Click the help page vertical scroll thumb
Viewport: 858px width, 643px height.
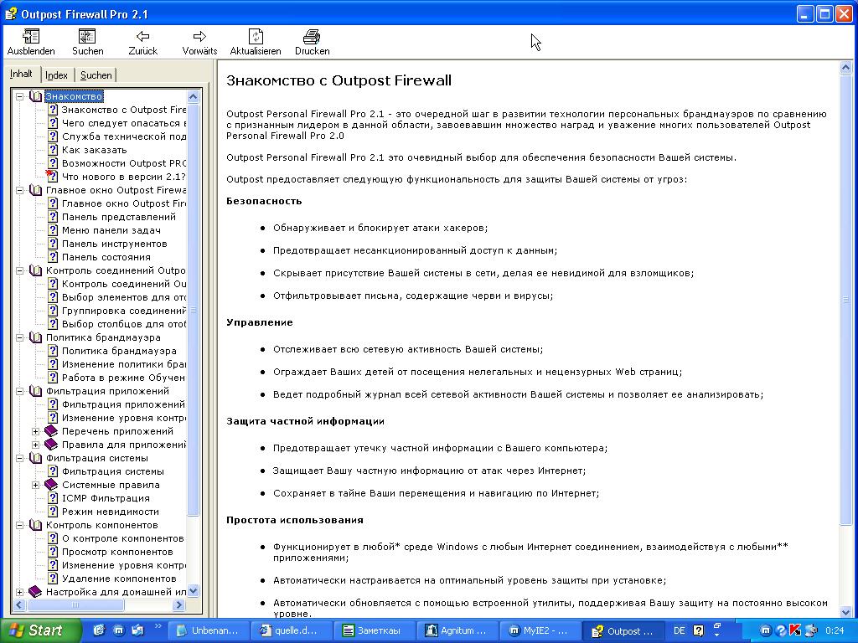tap(845, 299)
